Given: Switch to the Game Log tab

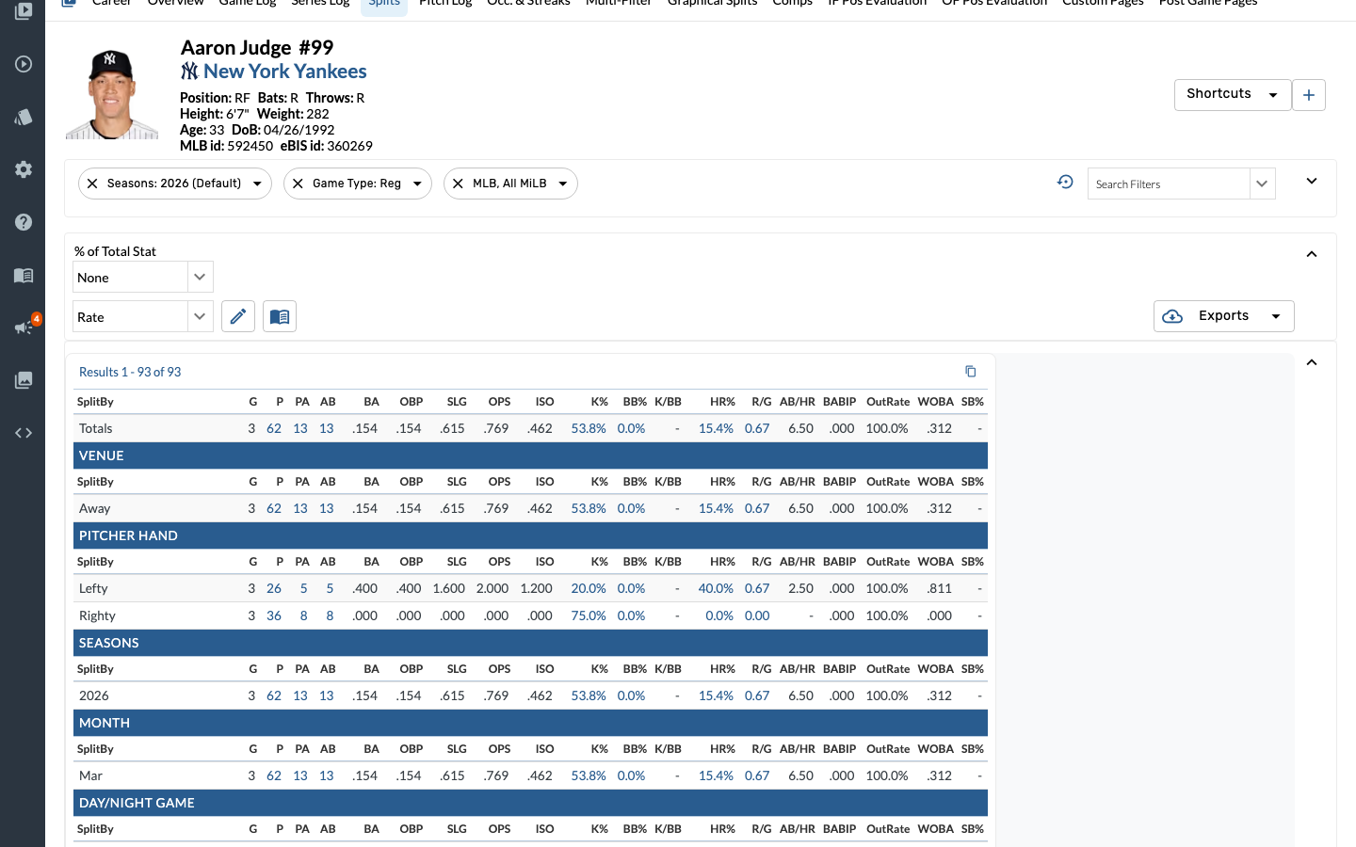Looking at the screenshot, I should point(248,3).
